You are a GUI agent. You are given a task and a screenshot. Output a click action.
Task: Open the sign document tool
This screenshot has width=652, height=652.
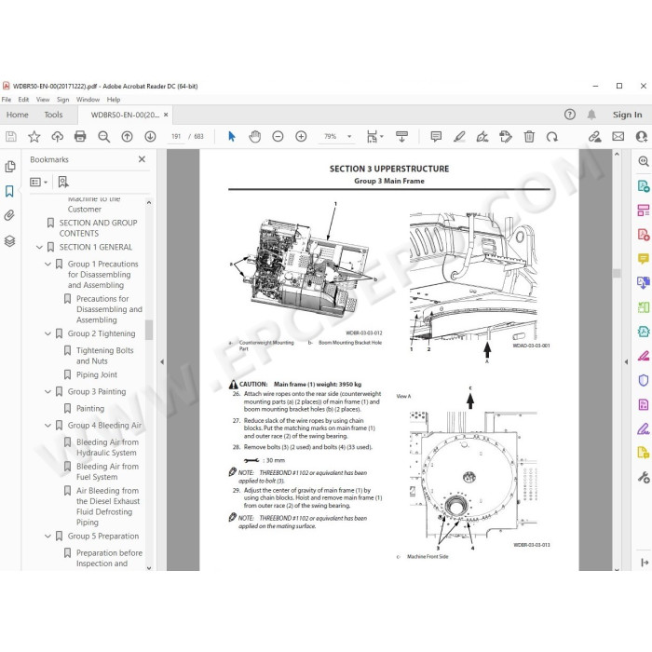click(x=482, y=136)
